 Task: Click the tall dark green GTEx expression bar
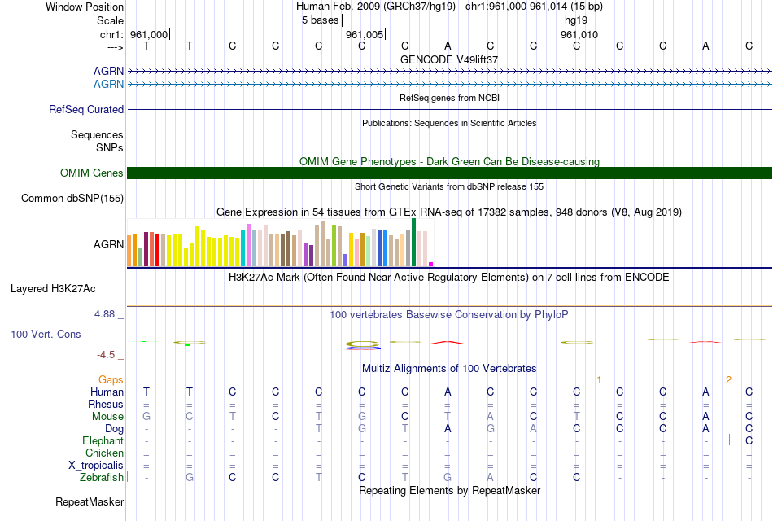coord(413,243)
